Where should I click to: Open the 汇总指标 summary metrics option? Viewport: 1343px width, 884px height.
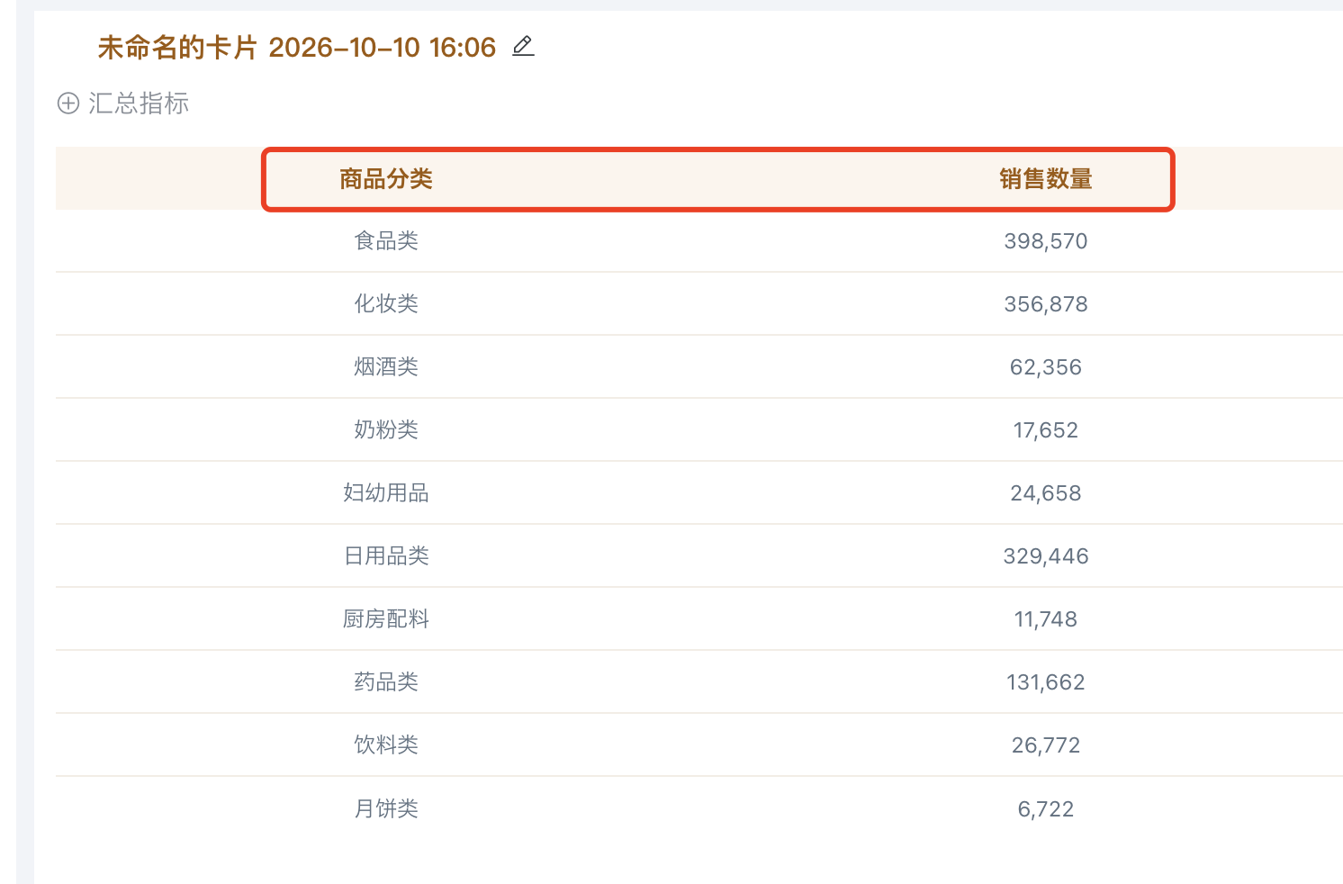(x=138, y=104)
